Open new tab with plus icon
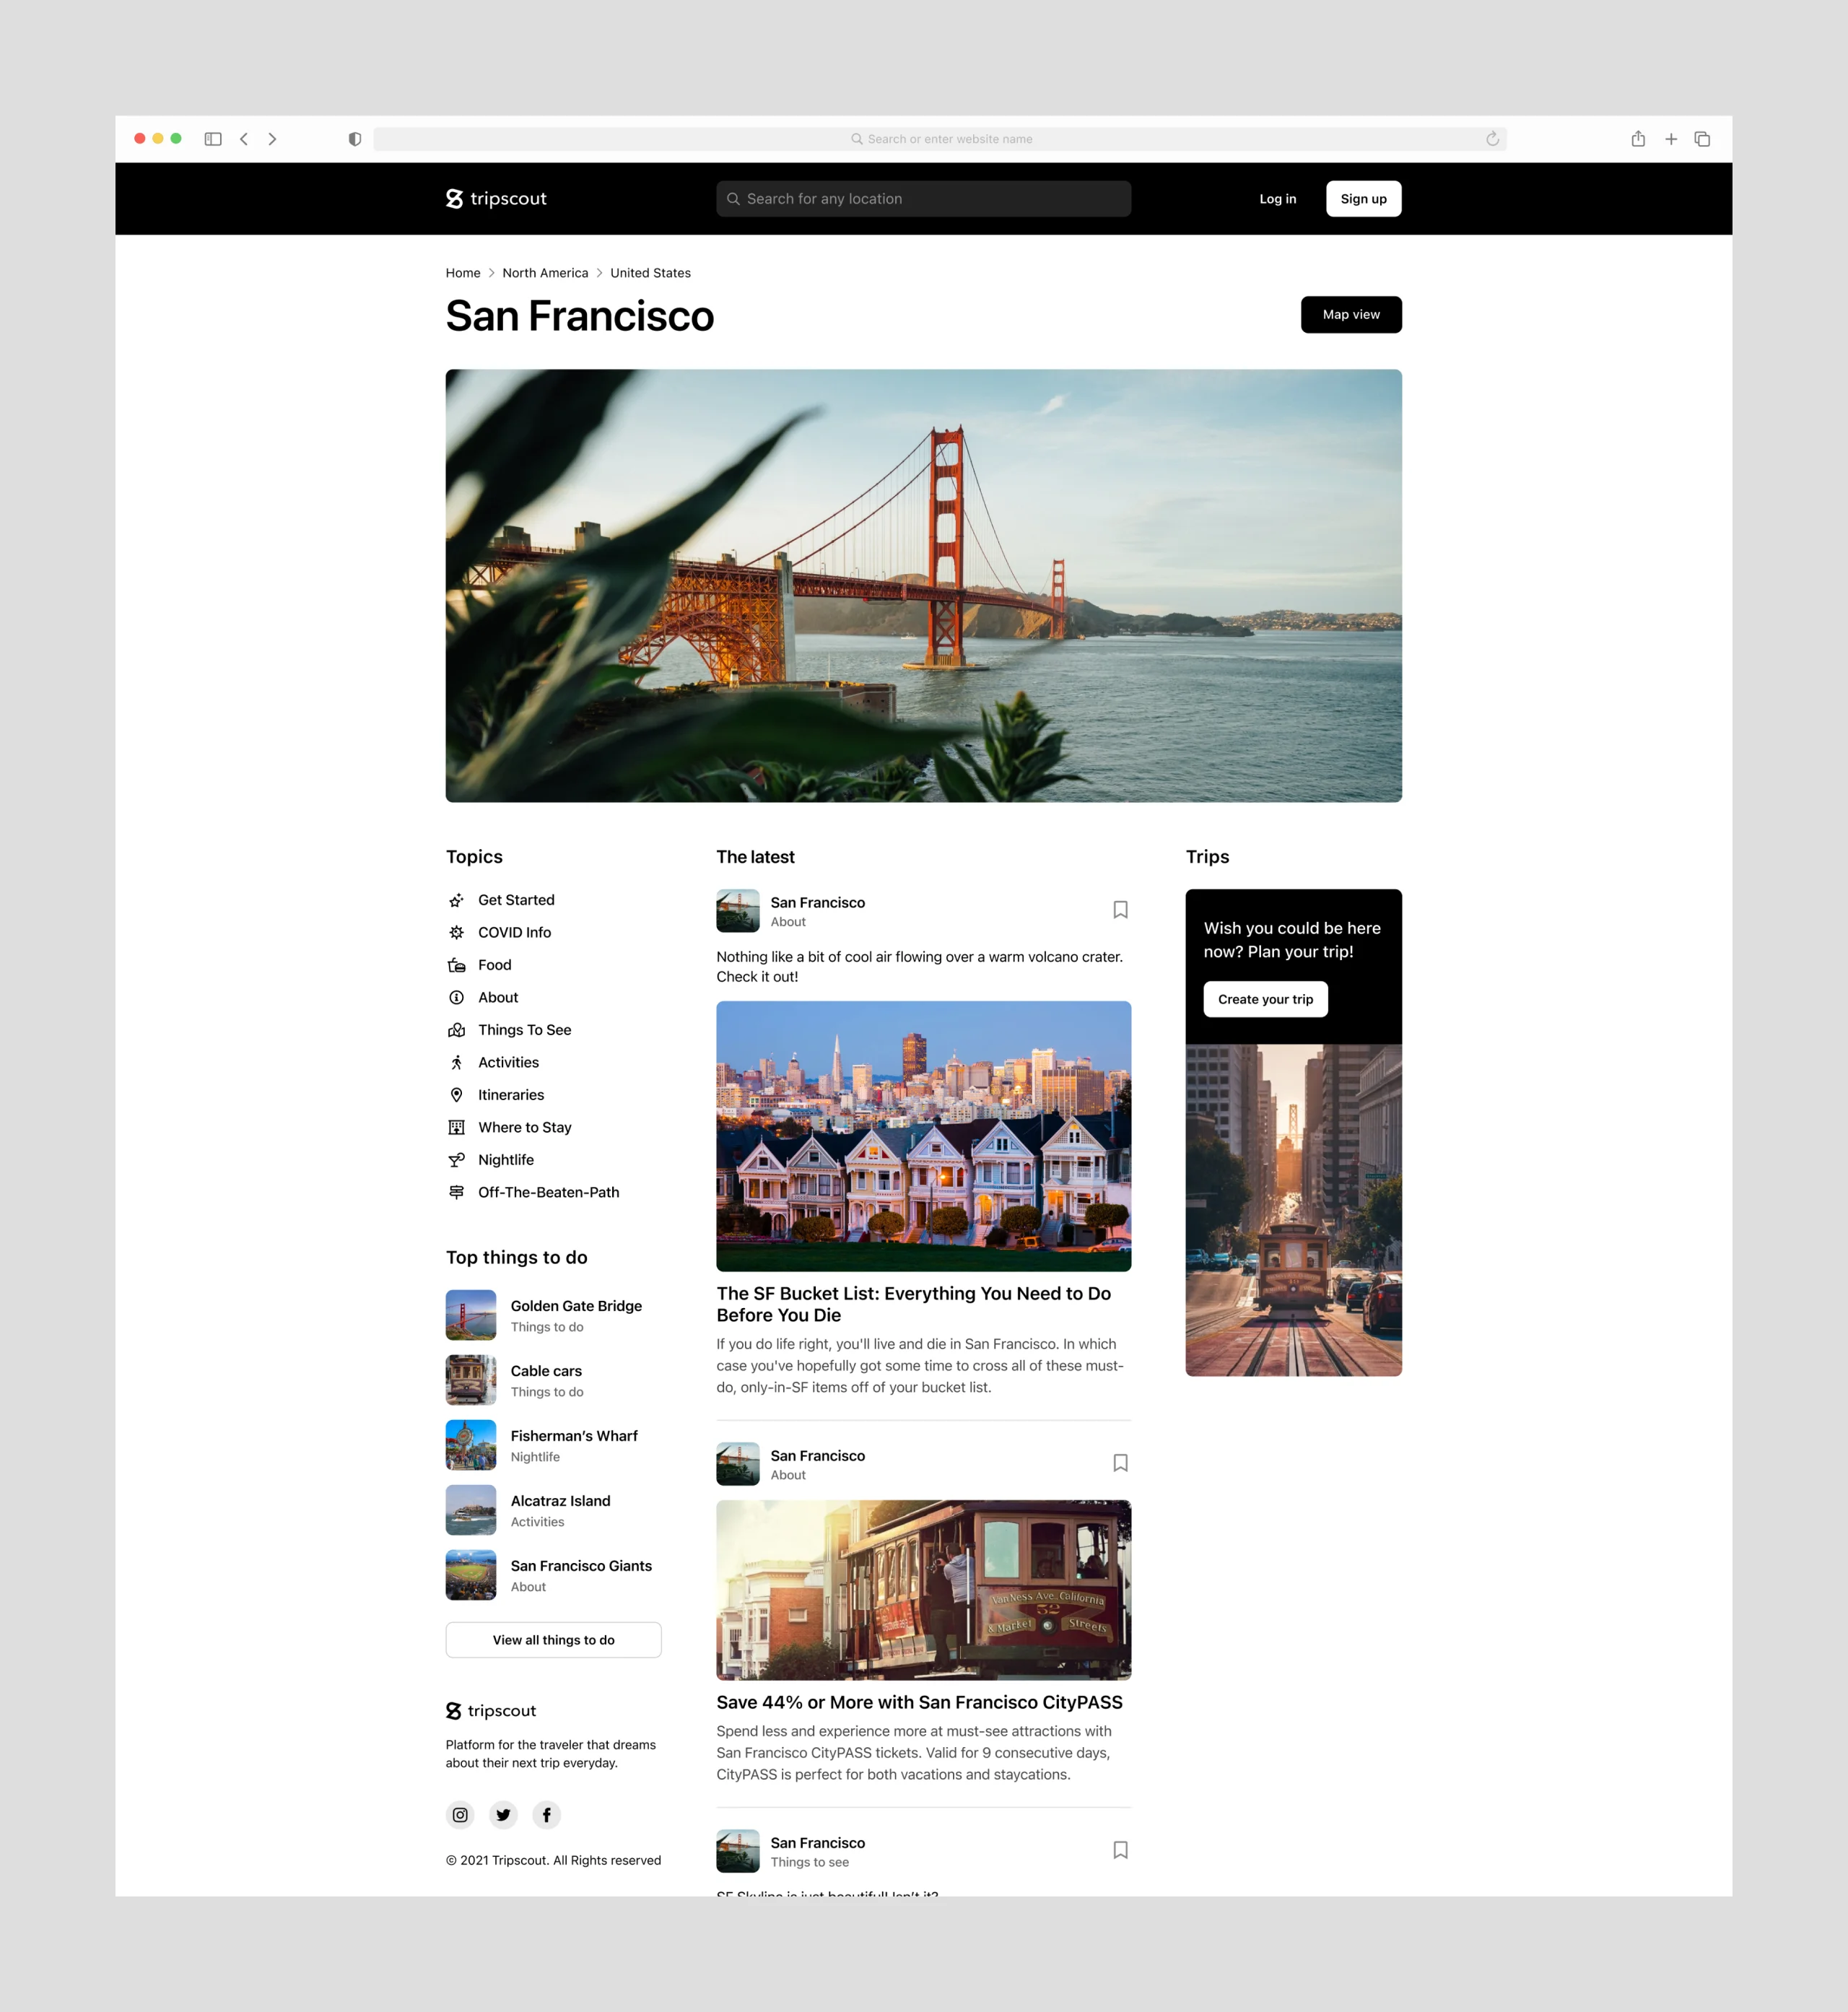 [x=1670, y=139]
